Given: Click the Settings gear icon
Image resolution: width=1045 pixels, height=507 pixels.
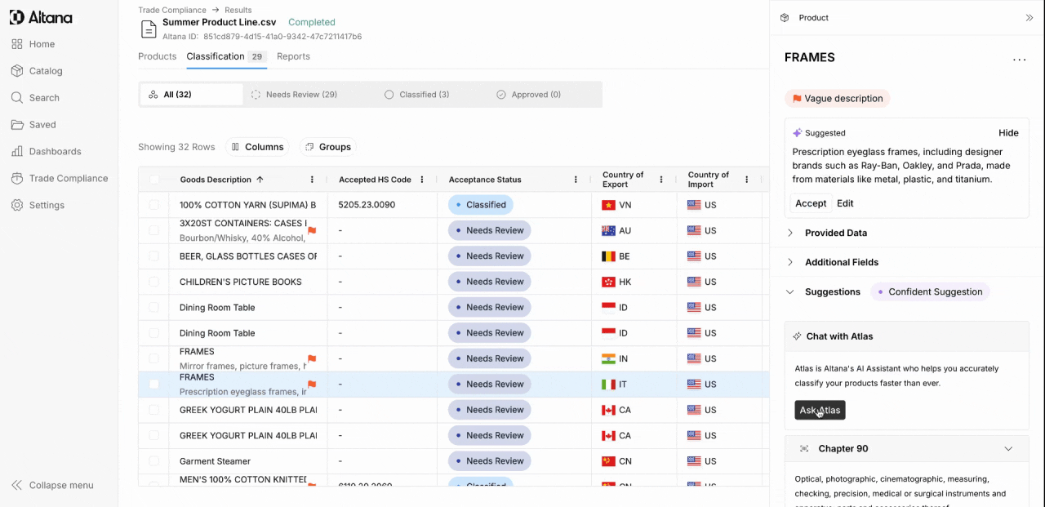Looking at the screenshot, I should 17,205.
